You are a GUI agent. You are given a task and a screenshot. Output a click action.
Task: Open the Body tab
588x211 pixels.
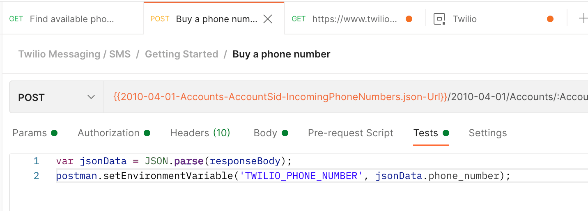click(x=265, y=133)
